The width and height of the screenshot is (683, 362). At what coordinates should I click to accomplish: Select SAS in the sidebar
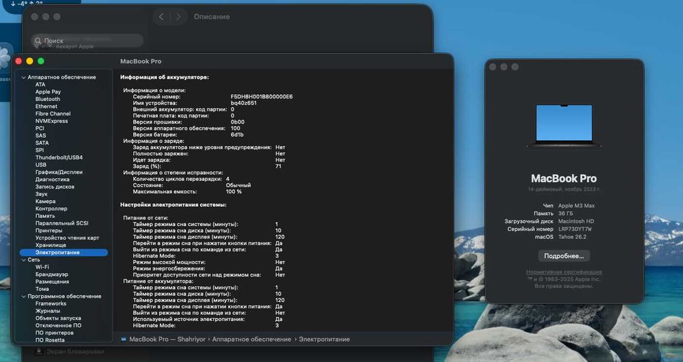coord(40,135)
